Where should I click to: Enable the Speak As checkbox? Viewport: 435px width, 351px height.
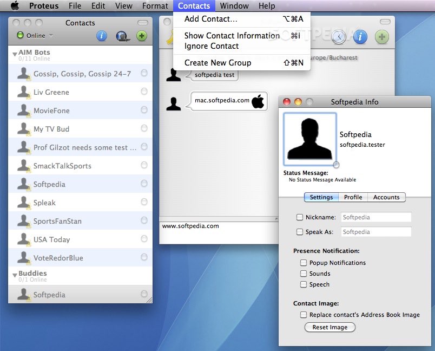[300, 232]
